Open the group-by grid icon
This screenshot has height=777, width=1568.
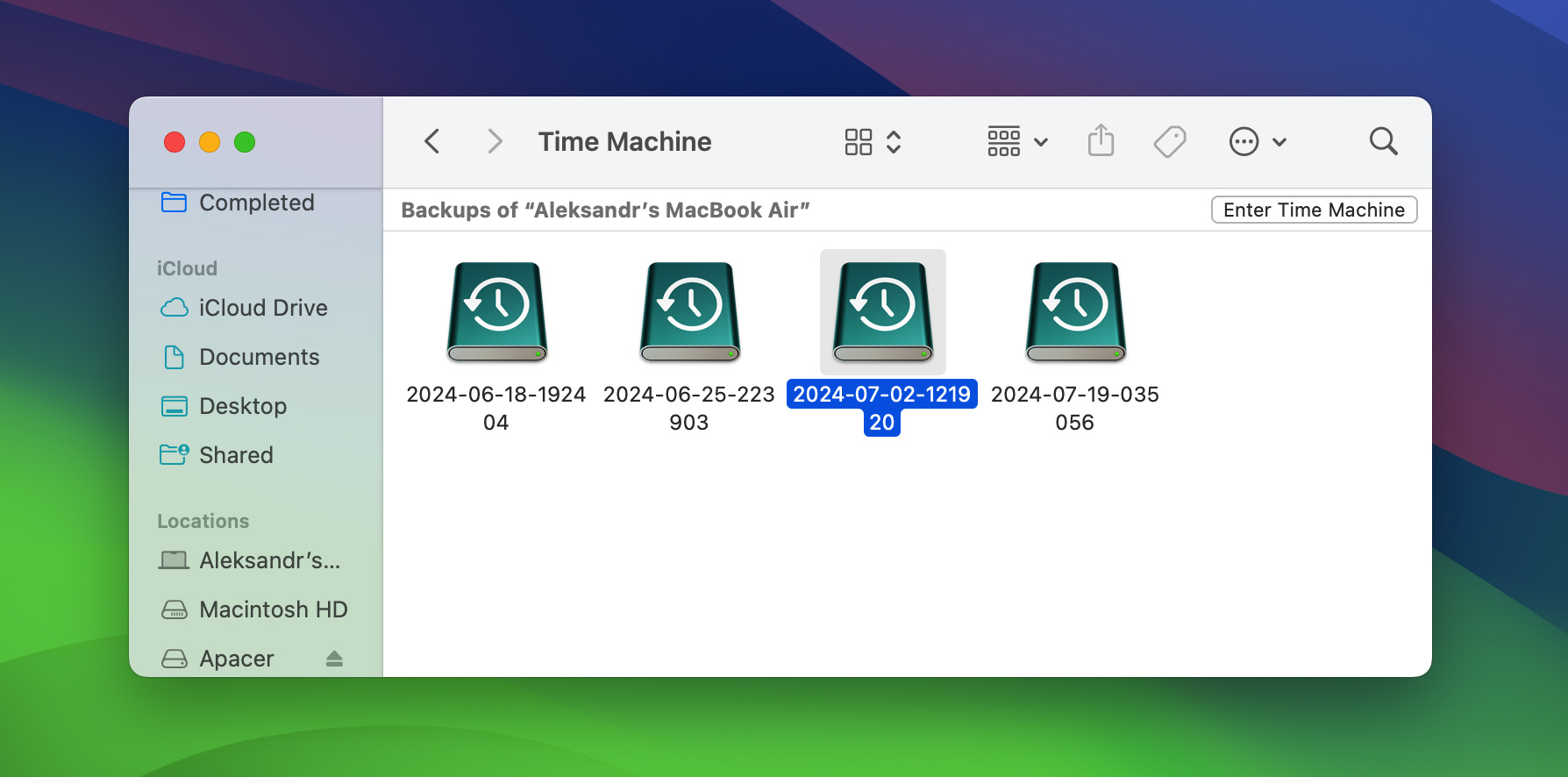(1003, 141)
